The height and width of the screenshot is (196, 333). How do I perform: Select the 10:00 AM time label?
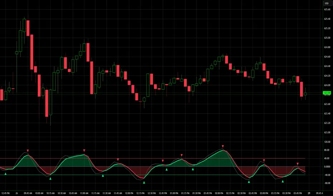point(39,193)
